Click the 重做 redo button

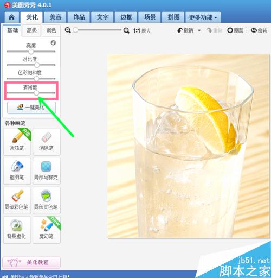coord(214,30)
